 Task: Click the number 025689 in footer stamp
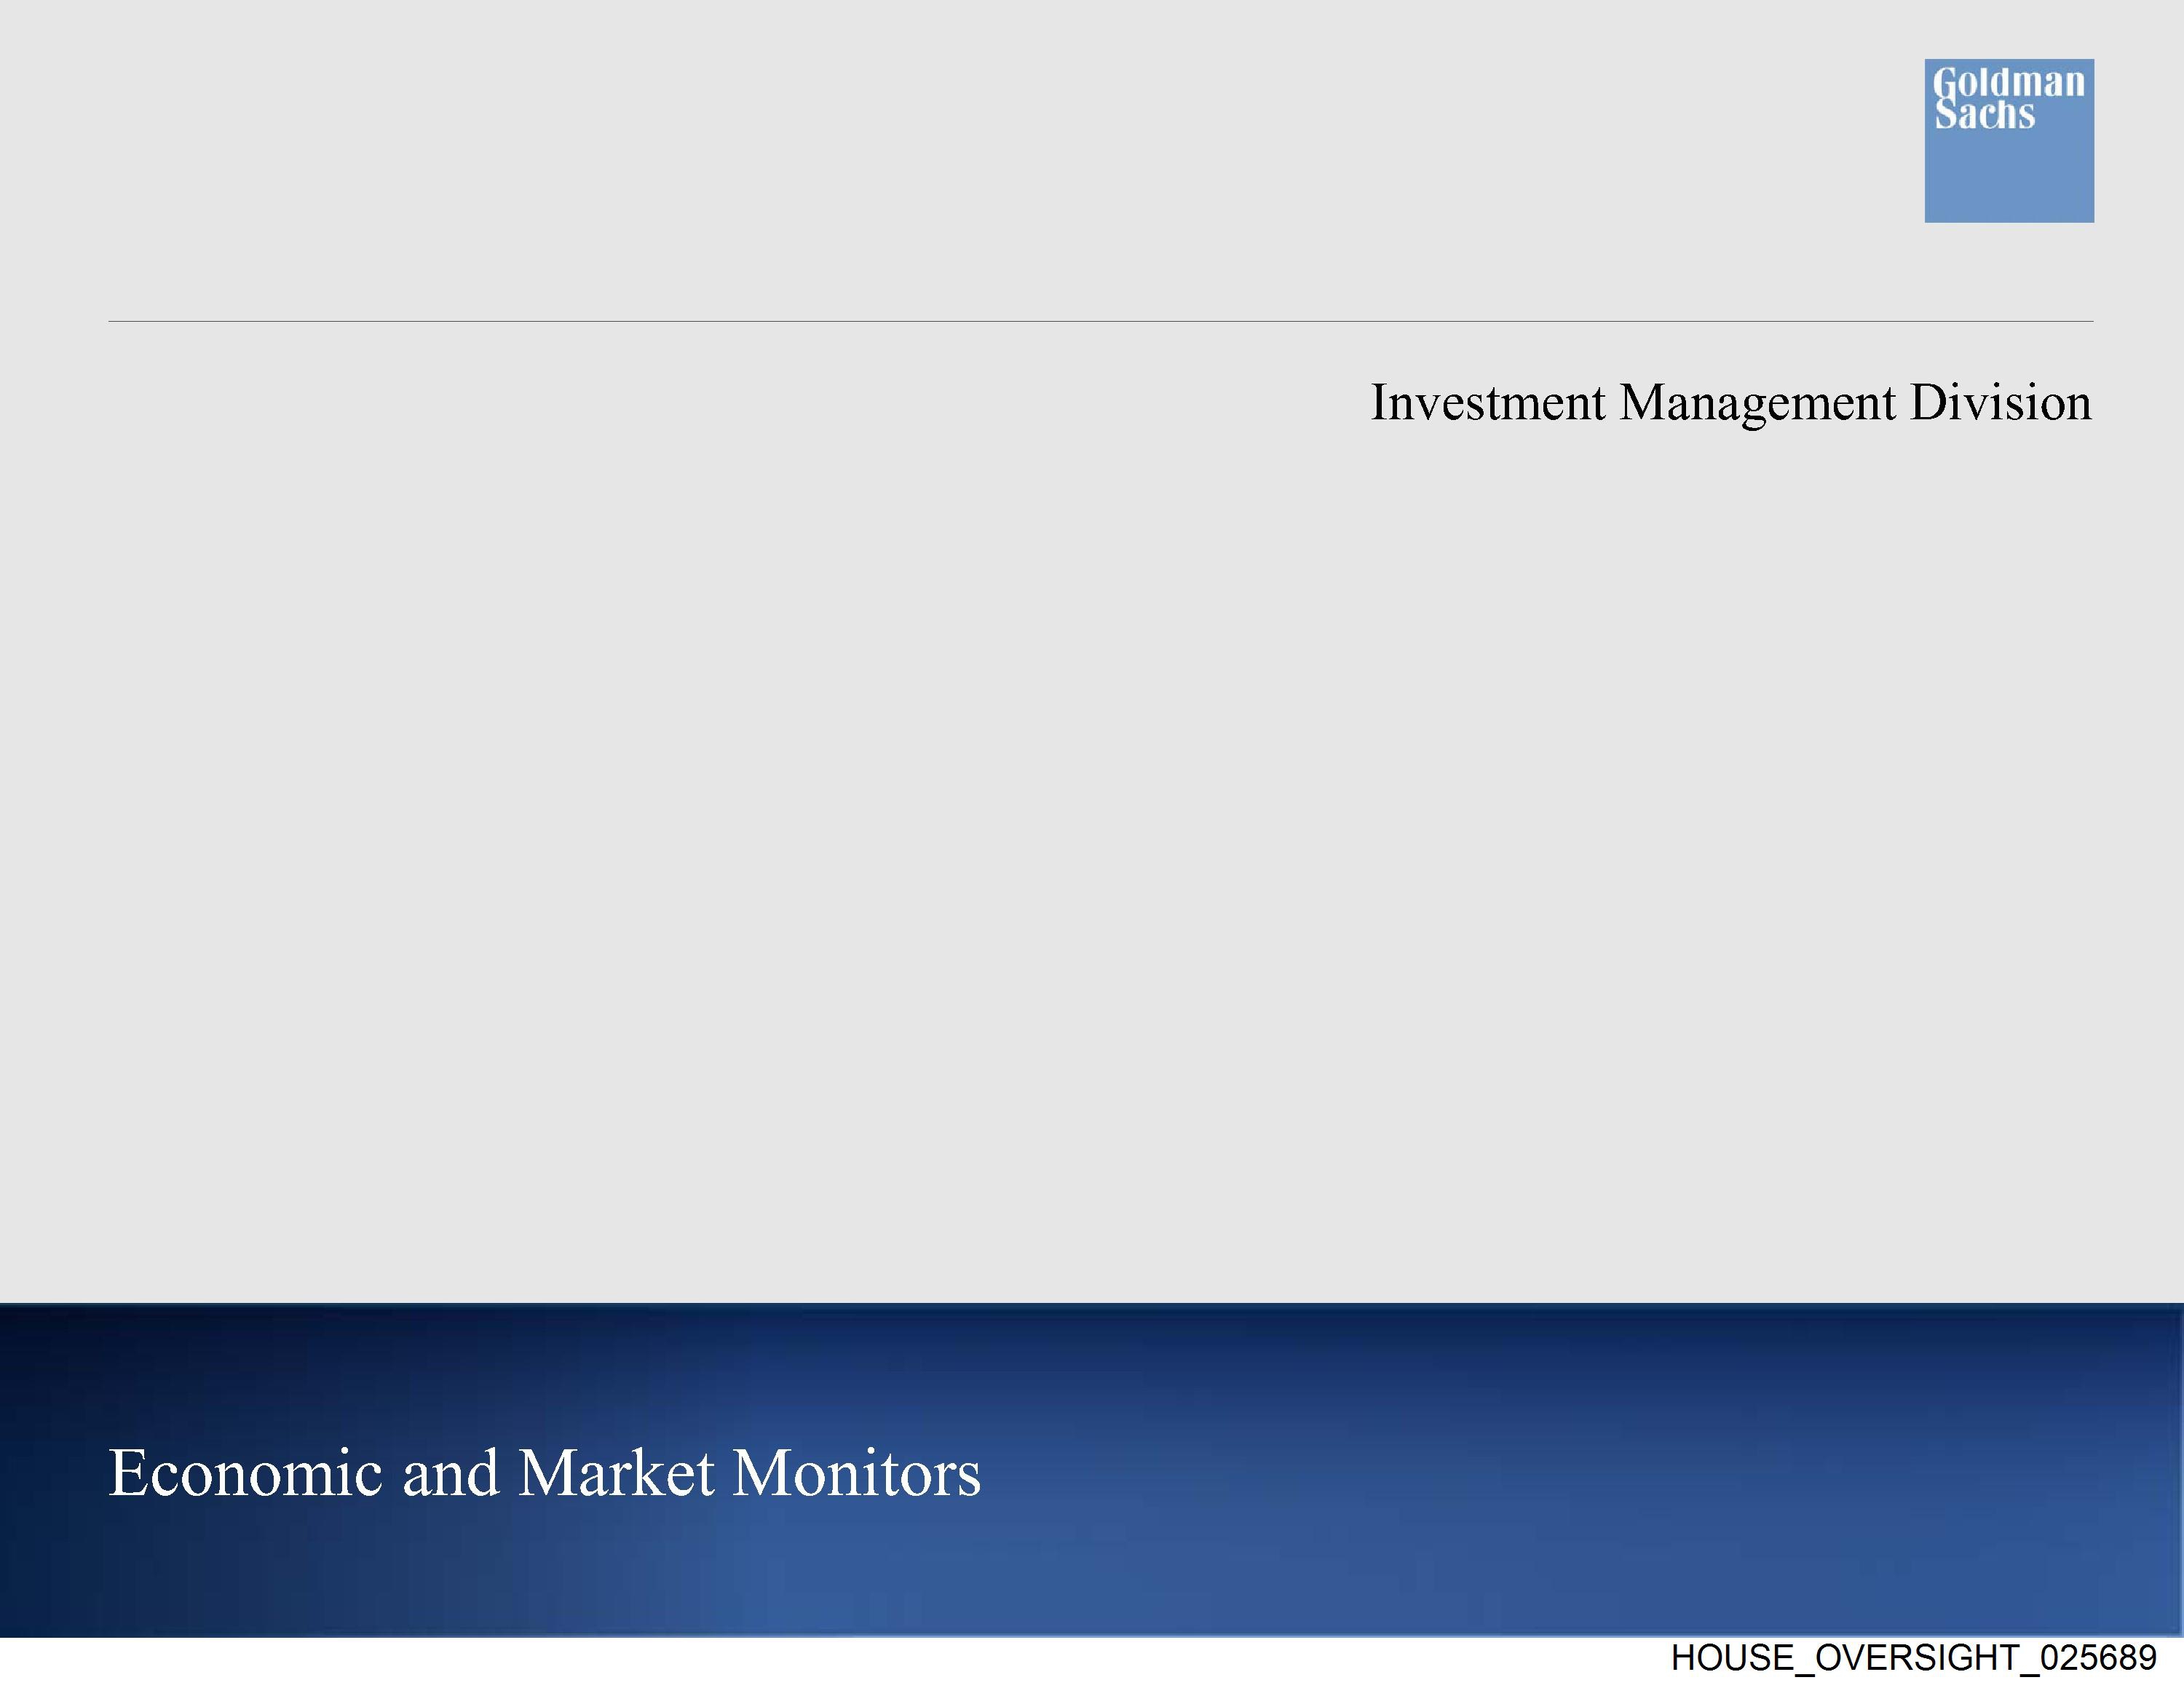point(2098,1658)
